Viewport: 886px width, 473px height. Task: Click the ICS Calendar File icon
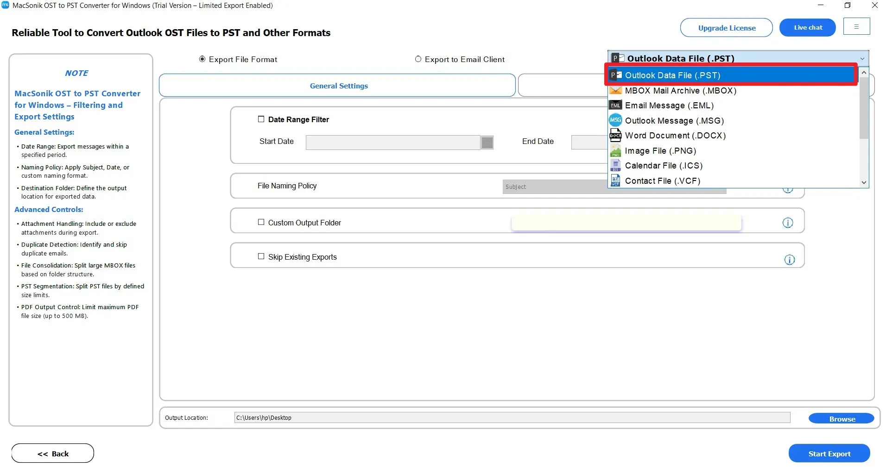615,166
